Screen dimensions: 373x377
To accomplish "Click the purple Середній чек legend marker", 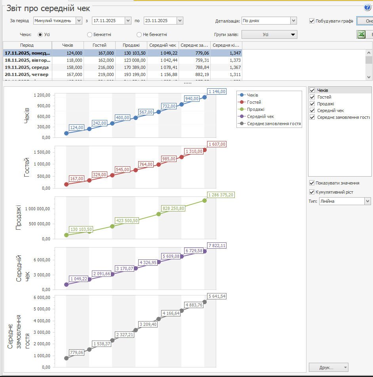I will pos(242,116).
